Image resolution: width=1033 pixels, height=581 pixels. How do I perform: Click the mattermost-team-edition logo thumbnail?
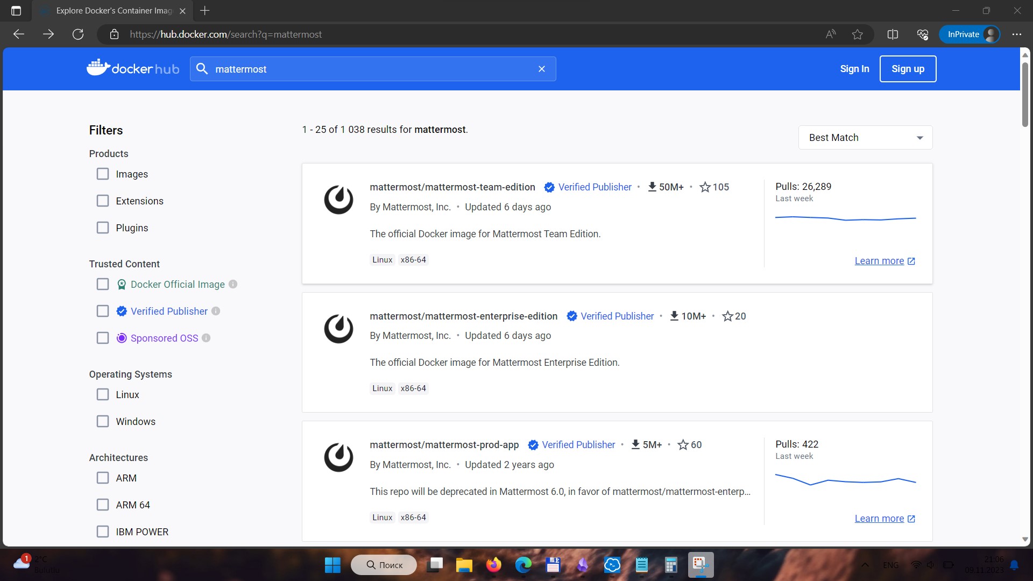[338, 200]
